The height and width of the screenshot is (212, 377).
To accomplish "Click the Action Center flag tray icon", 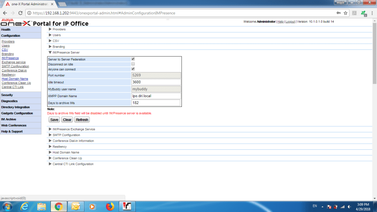I will click(x=329, y=207).
